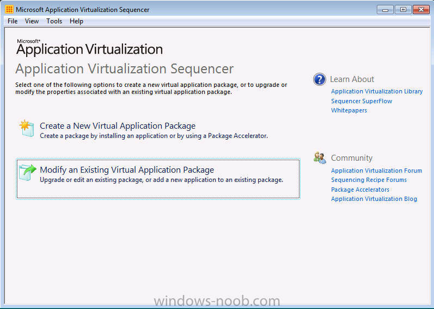
Task: Follow the Whitepapers link
Action: tap(349, 110)
